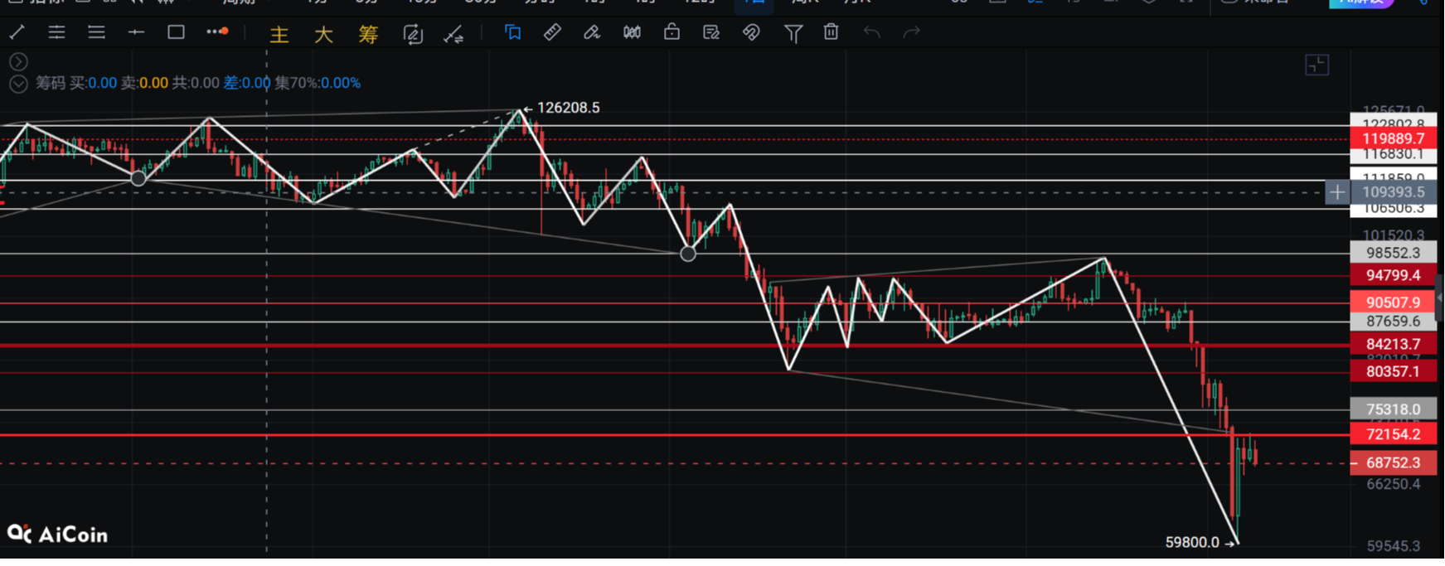Select the candlestick pattern tool icon
Image resolution: width=1445 pixels, height=566 pixels.
632,32
